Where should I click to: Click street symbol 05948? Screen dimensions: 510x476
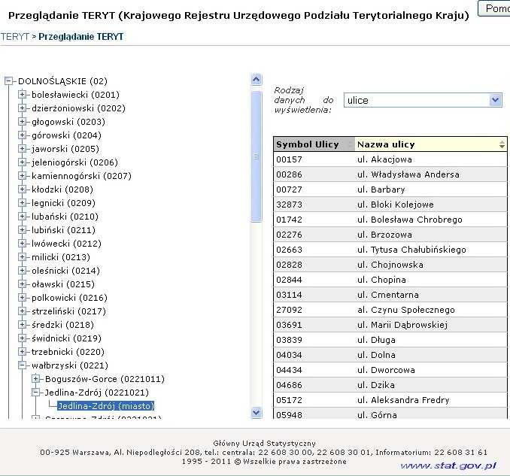tap(289, 415)
